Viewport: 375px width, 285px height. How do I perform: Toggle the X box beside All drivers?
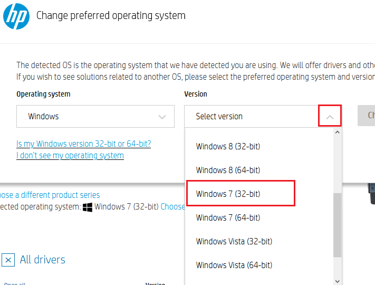coord(8,260)
